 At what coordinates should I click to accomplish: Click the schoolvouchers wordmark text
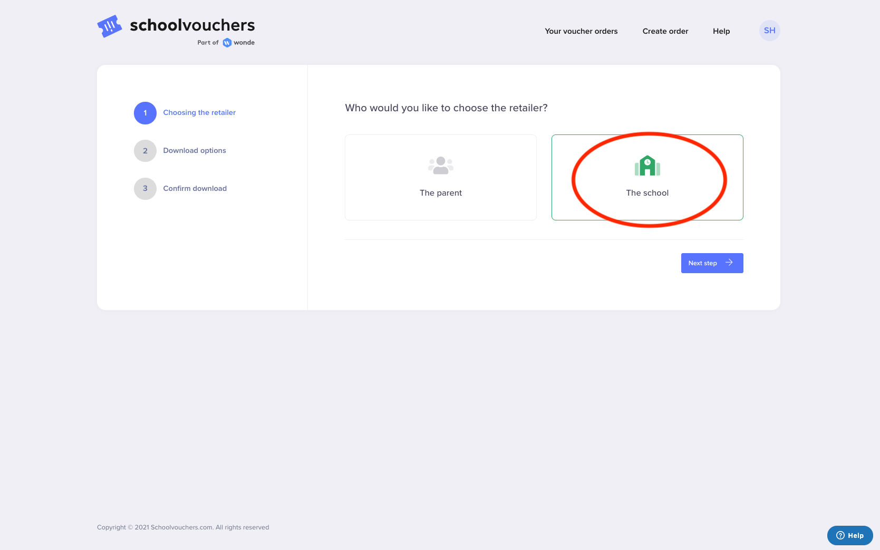192,25
